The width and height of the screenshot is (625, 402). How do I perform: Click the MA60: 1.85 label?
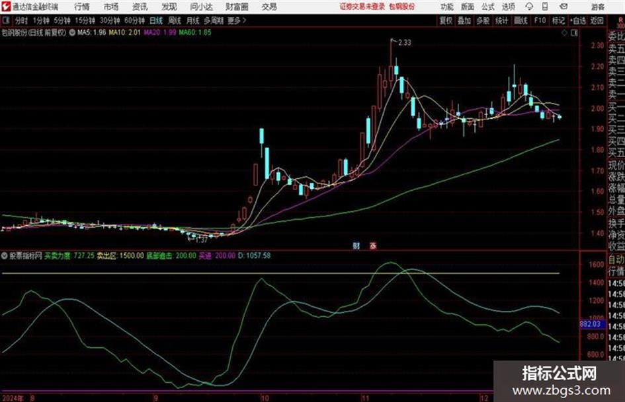(195, 32)
